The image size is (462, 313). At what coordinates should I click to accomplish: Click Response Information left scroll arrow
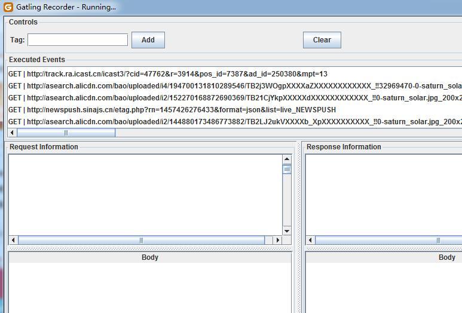[x=310, y=240]
